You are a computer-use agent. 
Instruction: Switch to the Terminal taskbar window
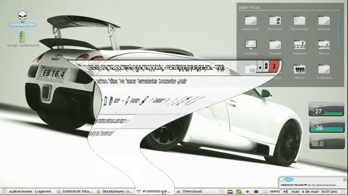pyautogui.click(x=190, y=191)
